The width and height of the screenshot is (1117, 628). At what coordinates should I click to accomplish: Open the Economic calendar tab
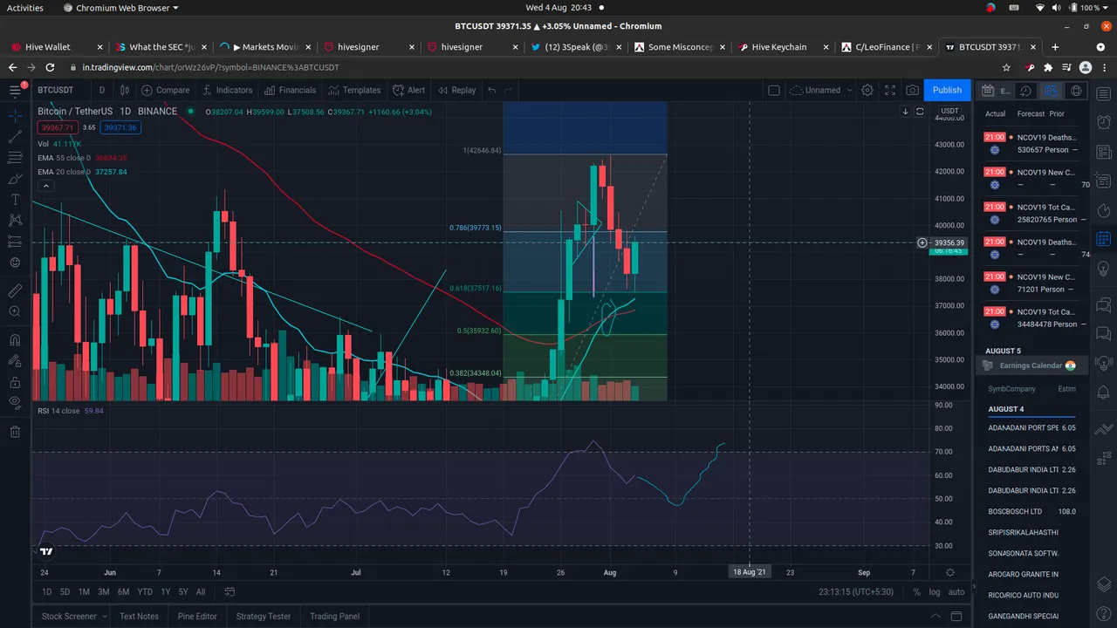pos(997,90)
